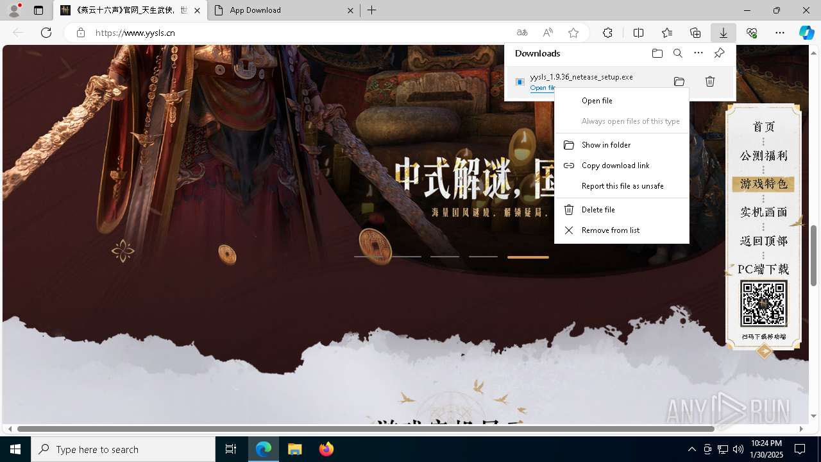This screenshot has width=821, height=462.
Task: Go to 首页 in side navigation
Action: click(x=763, y=127)
